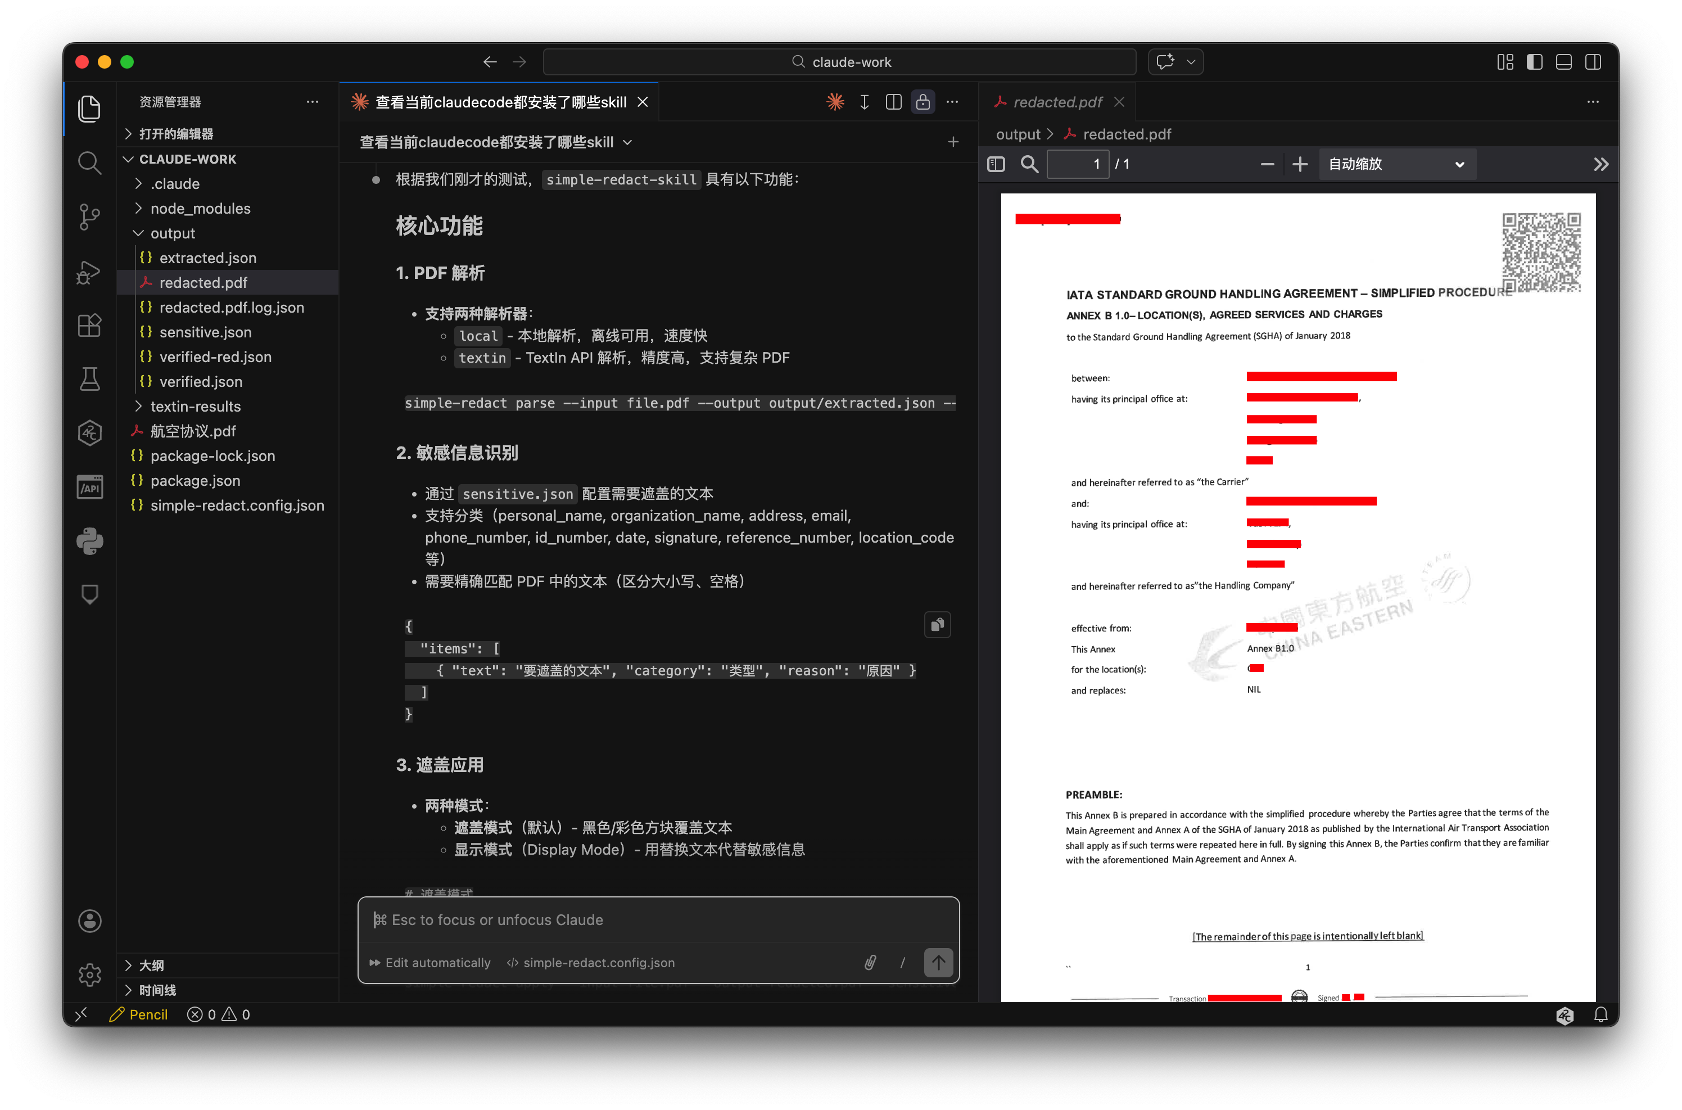Screen dimensions: 1682x1110
Task: Collapse the output folder
Action: click(172, 233)
